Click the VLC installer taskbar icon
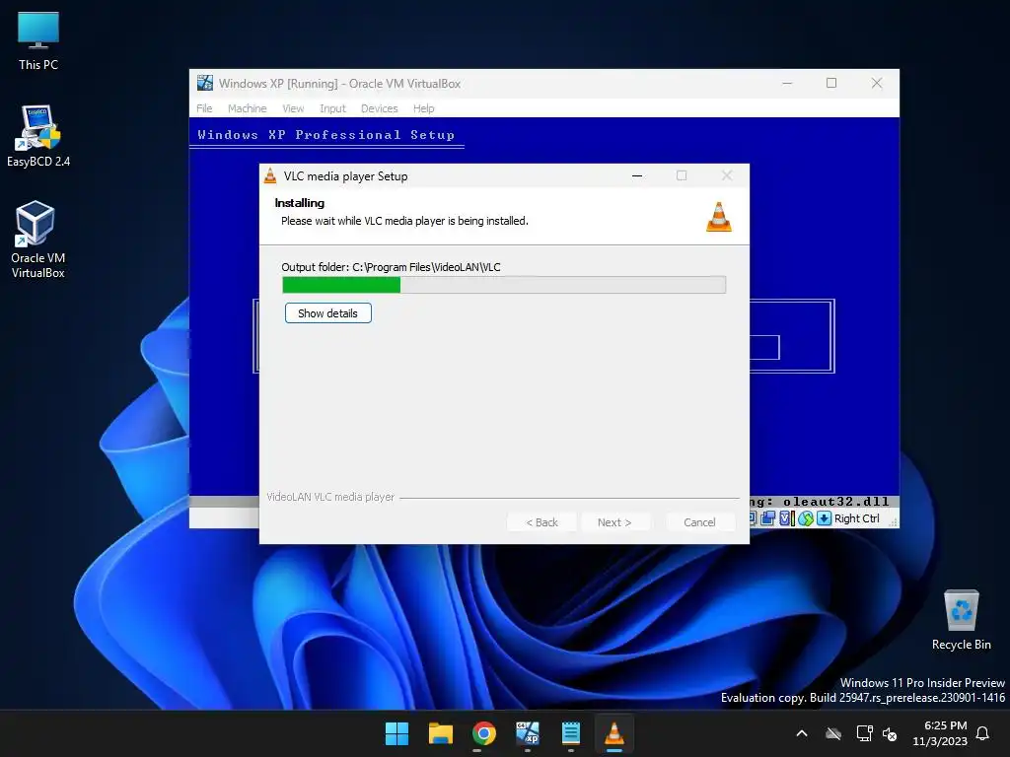 614,733
